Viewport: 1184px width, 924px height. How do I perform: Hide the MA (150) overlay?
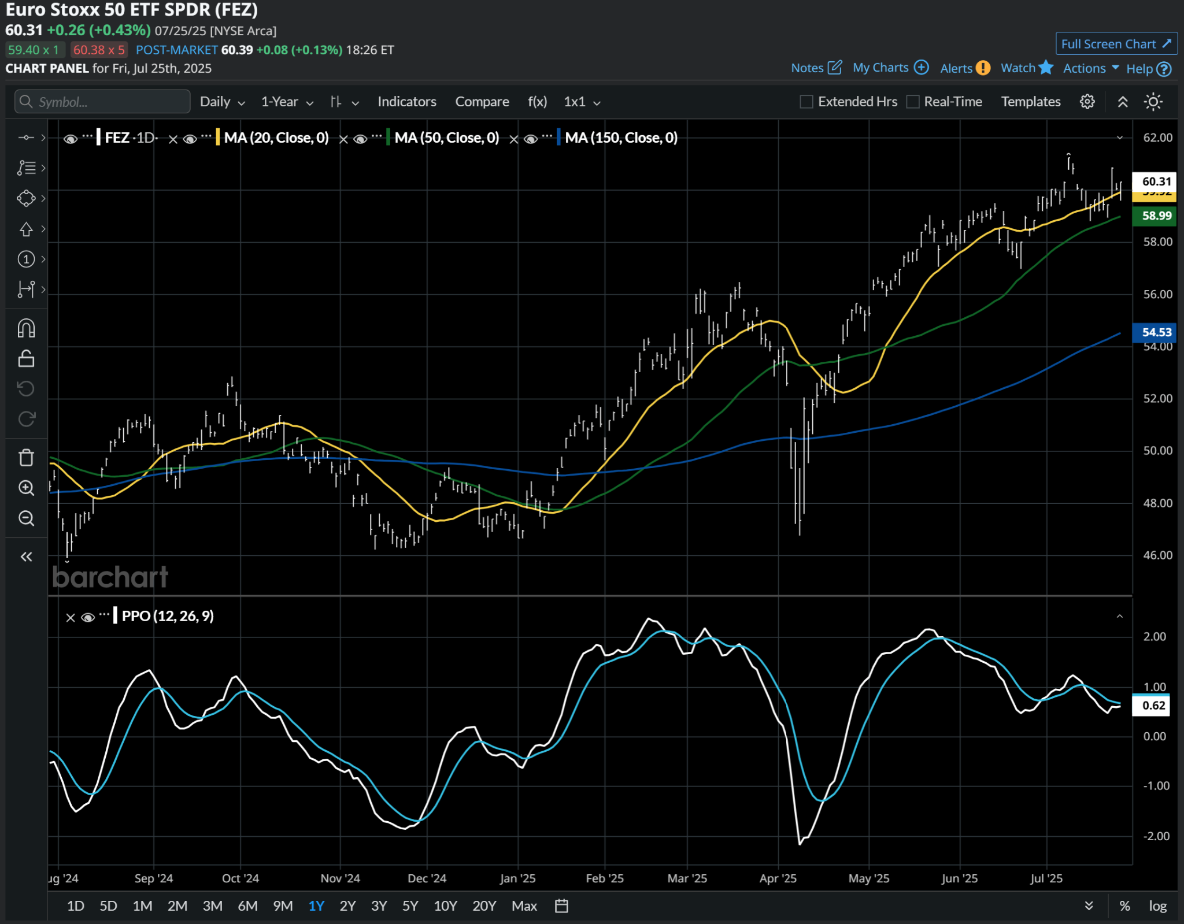tap(531, 139)
